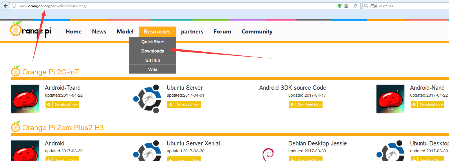Open the Android-Tcard jelly bean thumbnail
Image resolution: width=449 pixels, height=161 pixels.
25,99
